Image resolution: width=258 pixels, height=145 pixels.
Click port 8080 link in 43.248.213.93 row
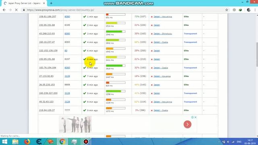pyautogui.click(x=67, y=33)
